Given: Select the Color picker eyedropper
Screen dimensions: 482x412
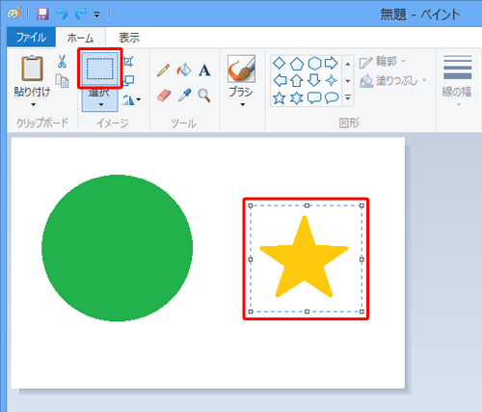Looking at the screenshot, I should click(x=184, y=96).
